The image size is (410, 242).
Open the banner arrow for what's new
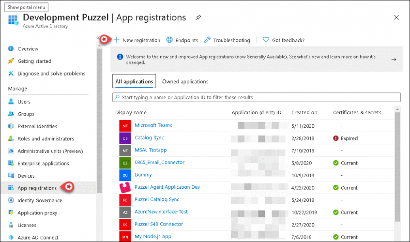tap(394, 60)
